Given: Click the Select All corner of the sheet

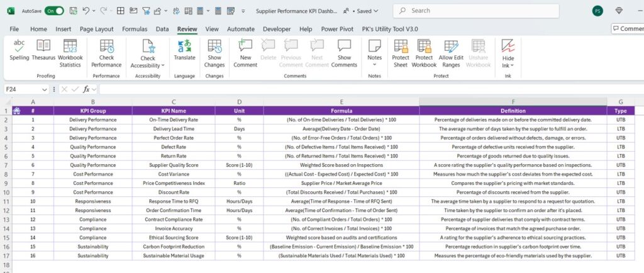Looking at the screenshot, I should [6, 102].
